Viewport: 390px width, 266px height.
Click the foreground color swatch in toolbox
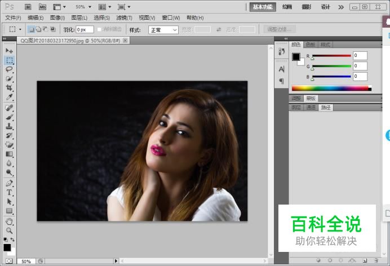pos(7,247)
